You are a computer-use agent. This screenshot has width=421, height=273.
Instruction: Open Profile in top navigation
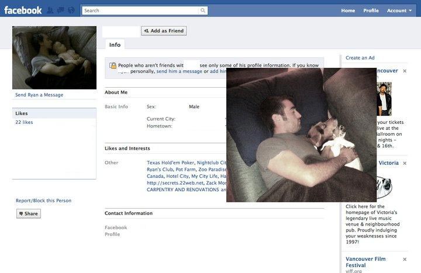pos(371,11)
